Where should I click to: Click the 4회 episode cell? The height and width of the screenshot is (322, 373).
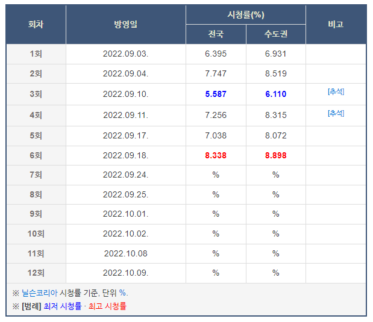pos(36,115)
